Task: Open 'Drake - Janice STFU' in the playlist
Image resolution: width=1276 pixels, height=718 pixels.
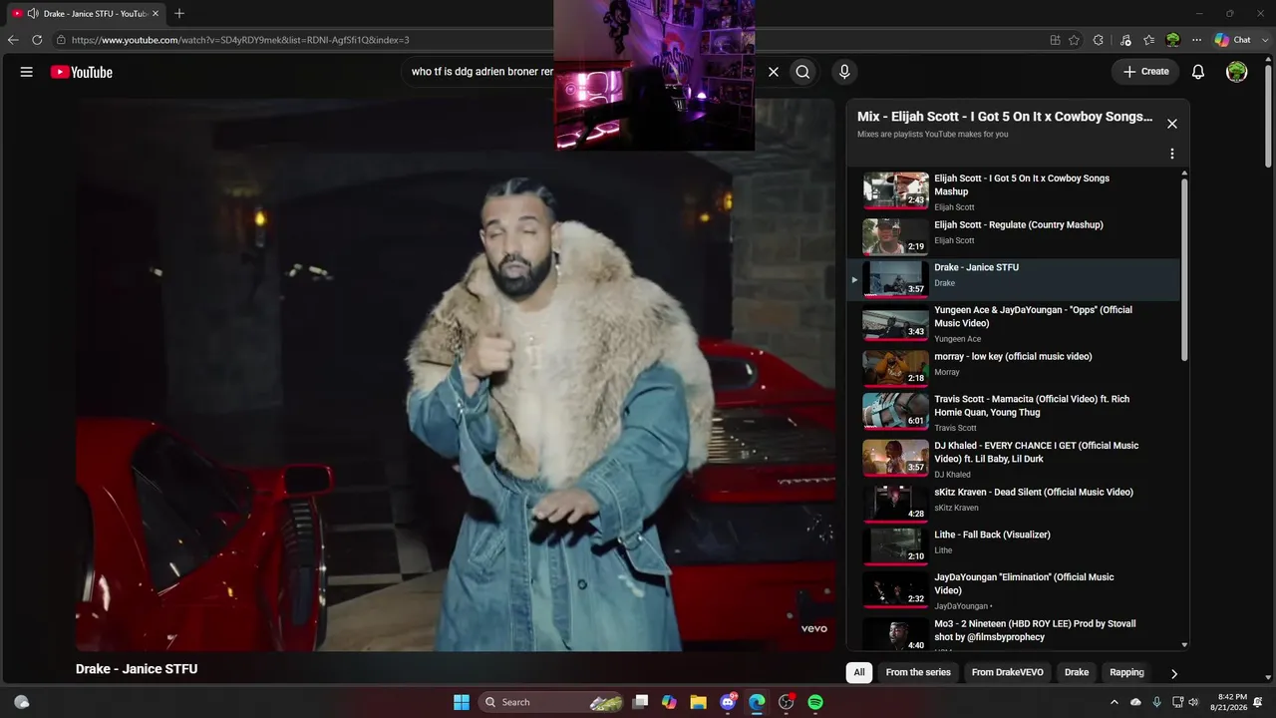Action: tap(1013, 279)
